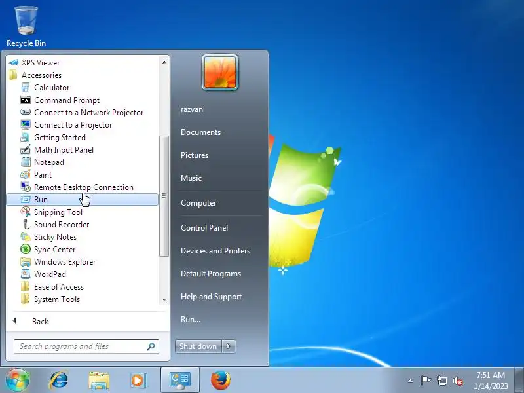Click the network tray icon
The image size is (524, 393).
click(x=441, y=381)
